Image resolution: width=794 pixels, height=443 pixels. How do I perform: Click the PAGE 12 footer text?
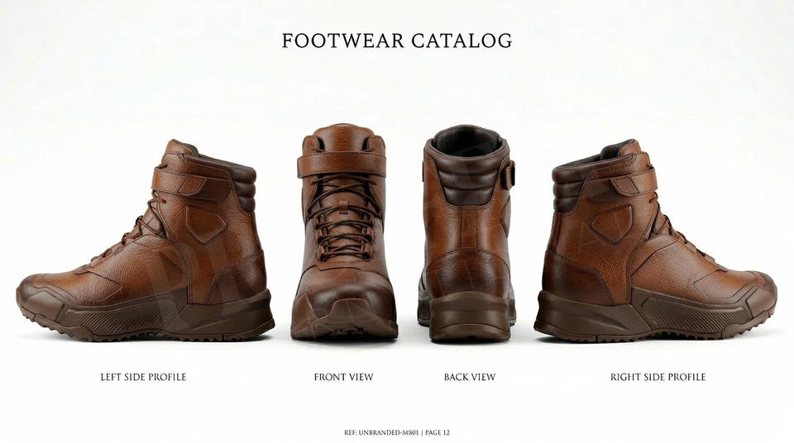click(x=438, y=433)
